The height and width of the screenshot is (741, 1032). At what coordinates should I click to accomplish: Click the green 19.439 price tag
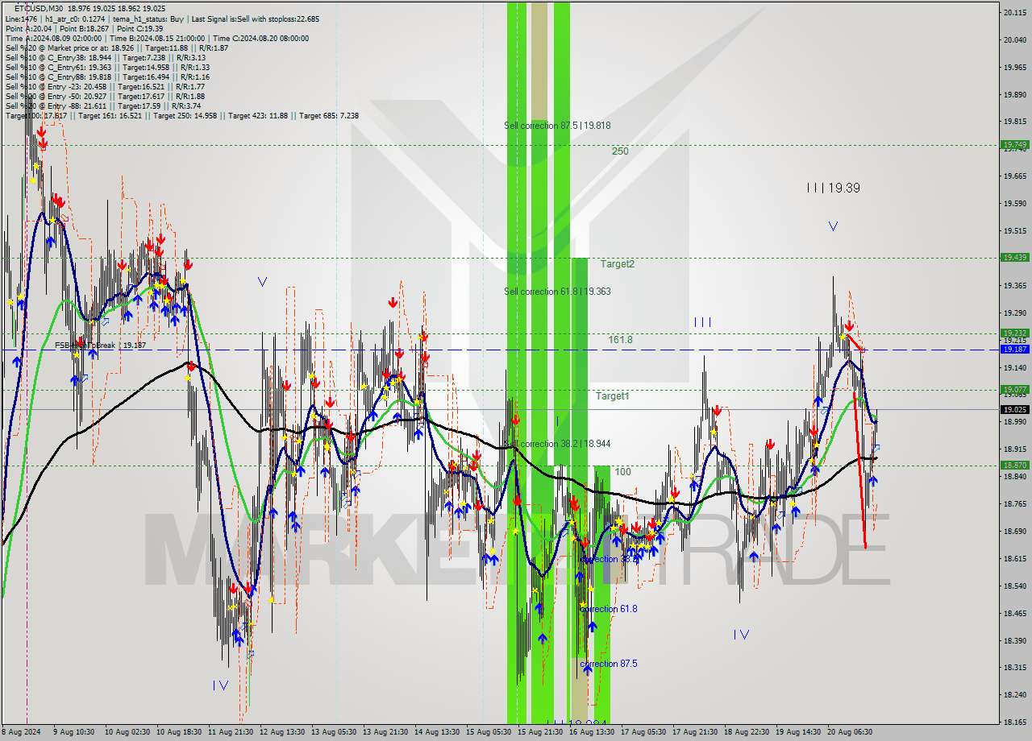(x=1014, y=257)
